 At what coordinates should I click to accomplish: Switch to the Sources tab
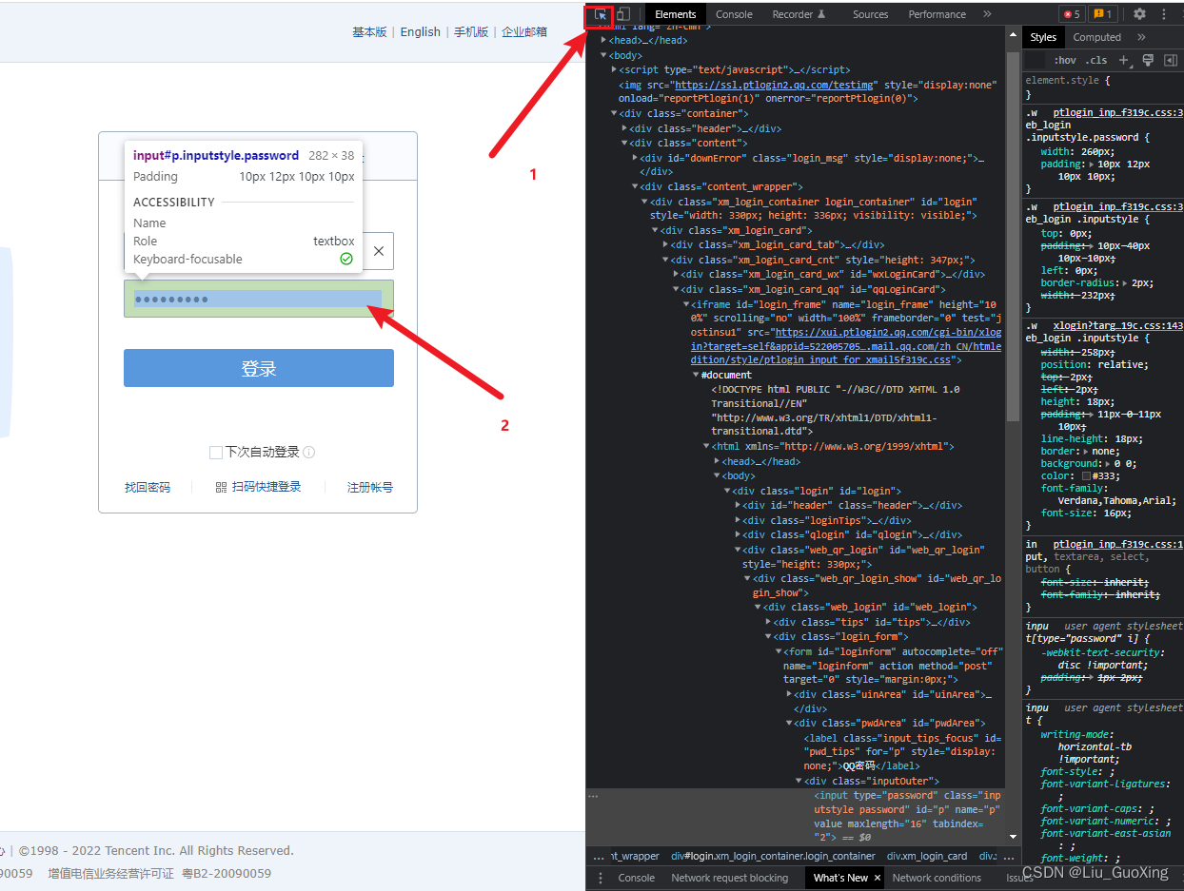click(x=870, y=14)
